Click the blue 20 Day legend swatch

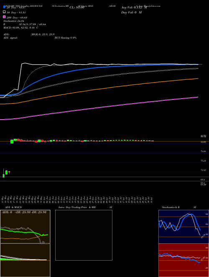click(x=4, y=7)
